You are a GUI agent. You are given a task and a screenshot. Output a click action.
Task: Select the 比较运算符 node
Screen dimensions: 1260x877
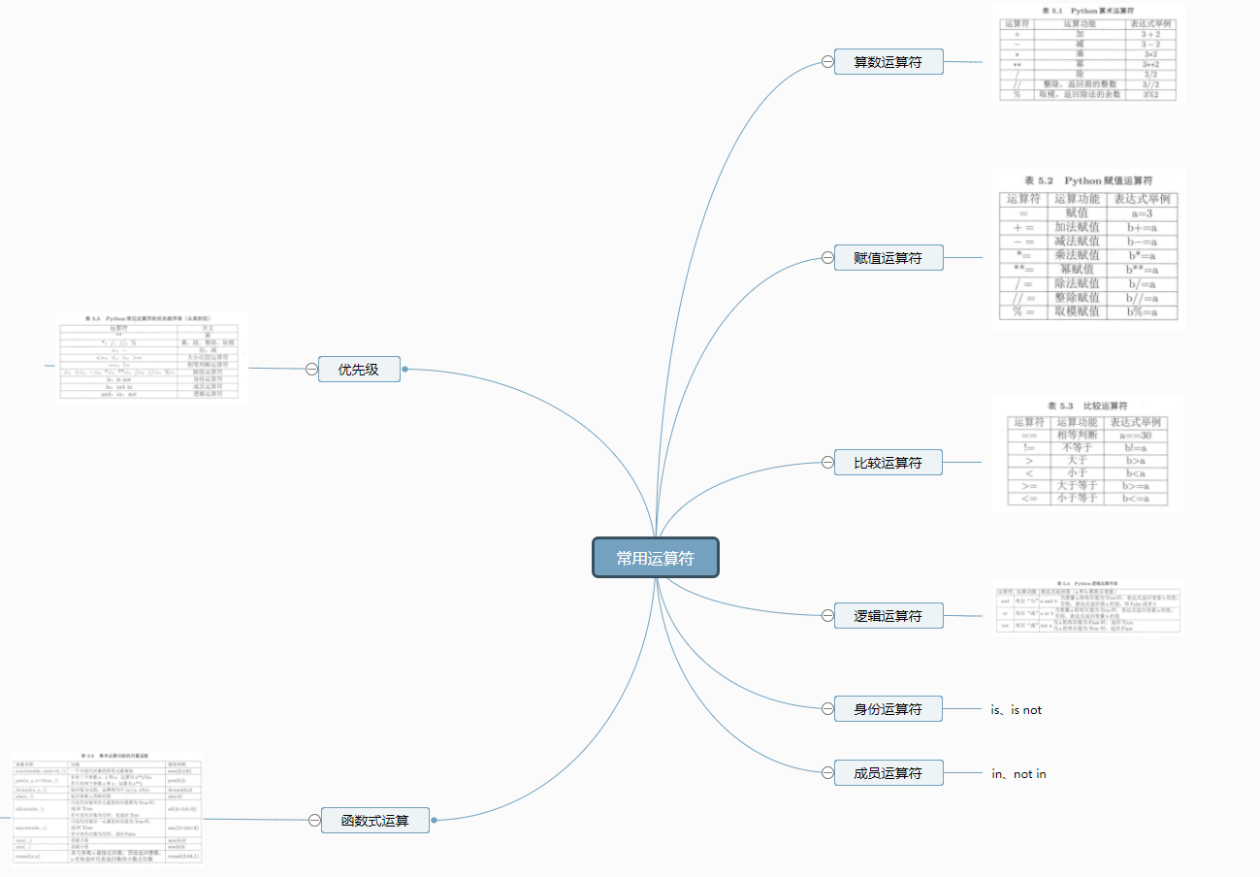[x=888, y=463]
